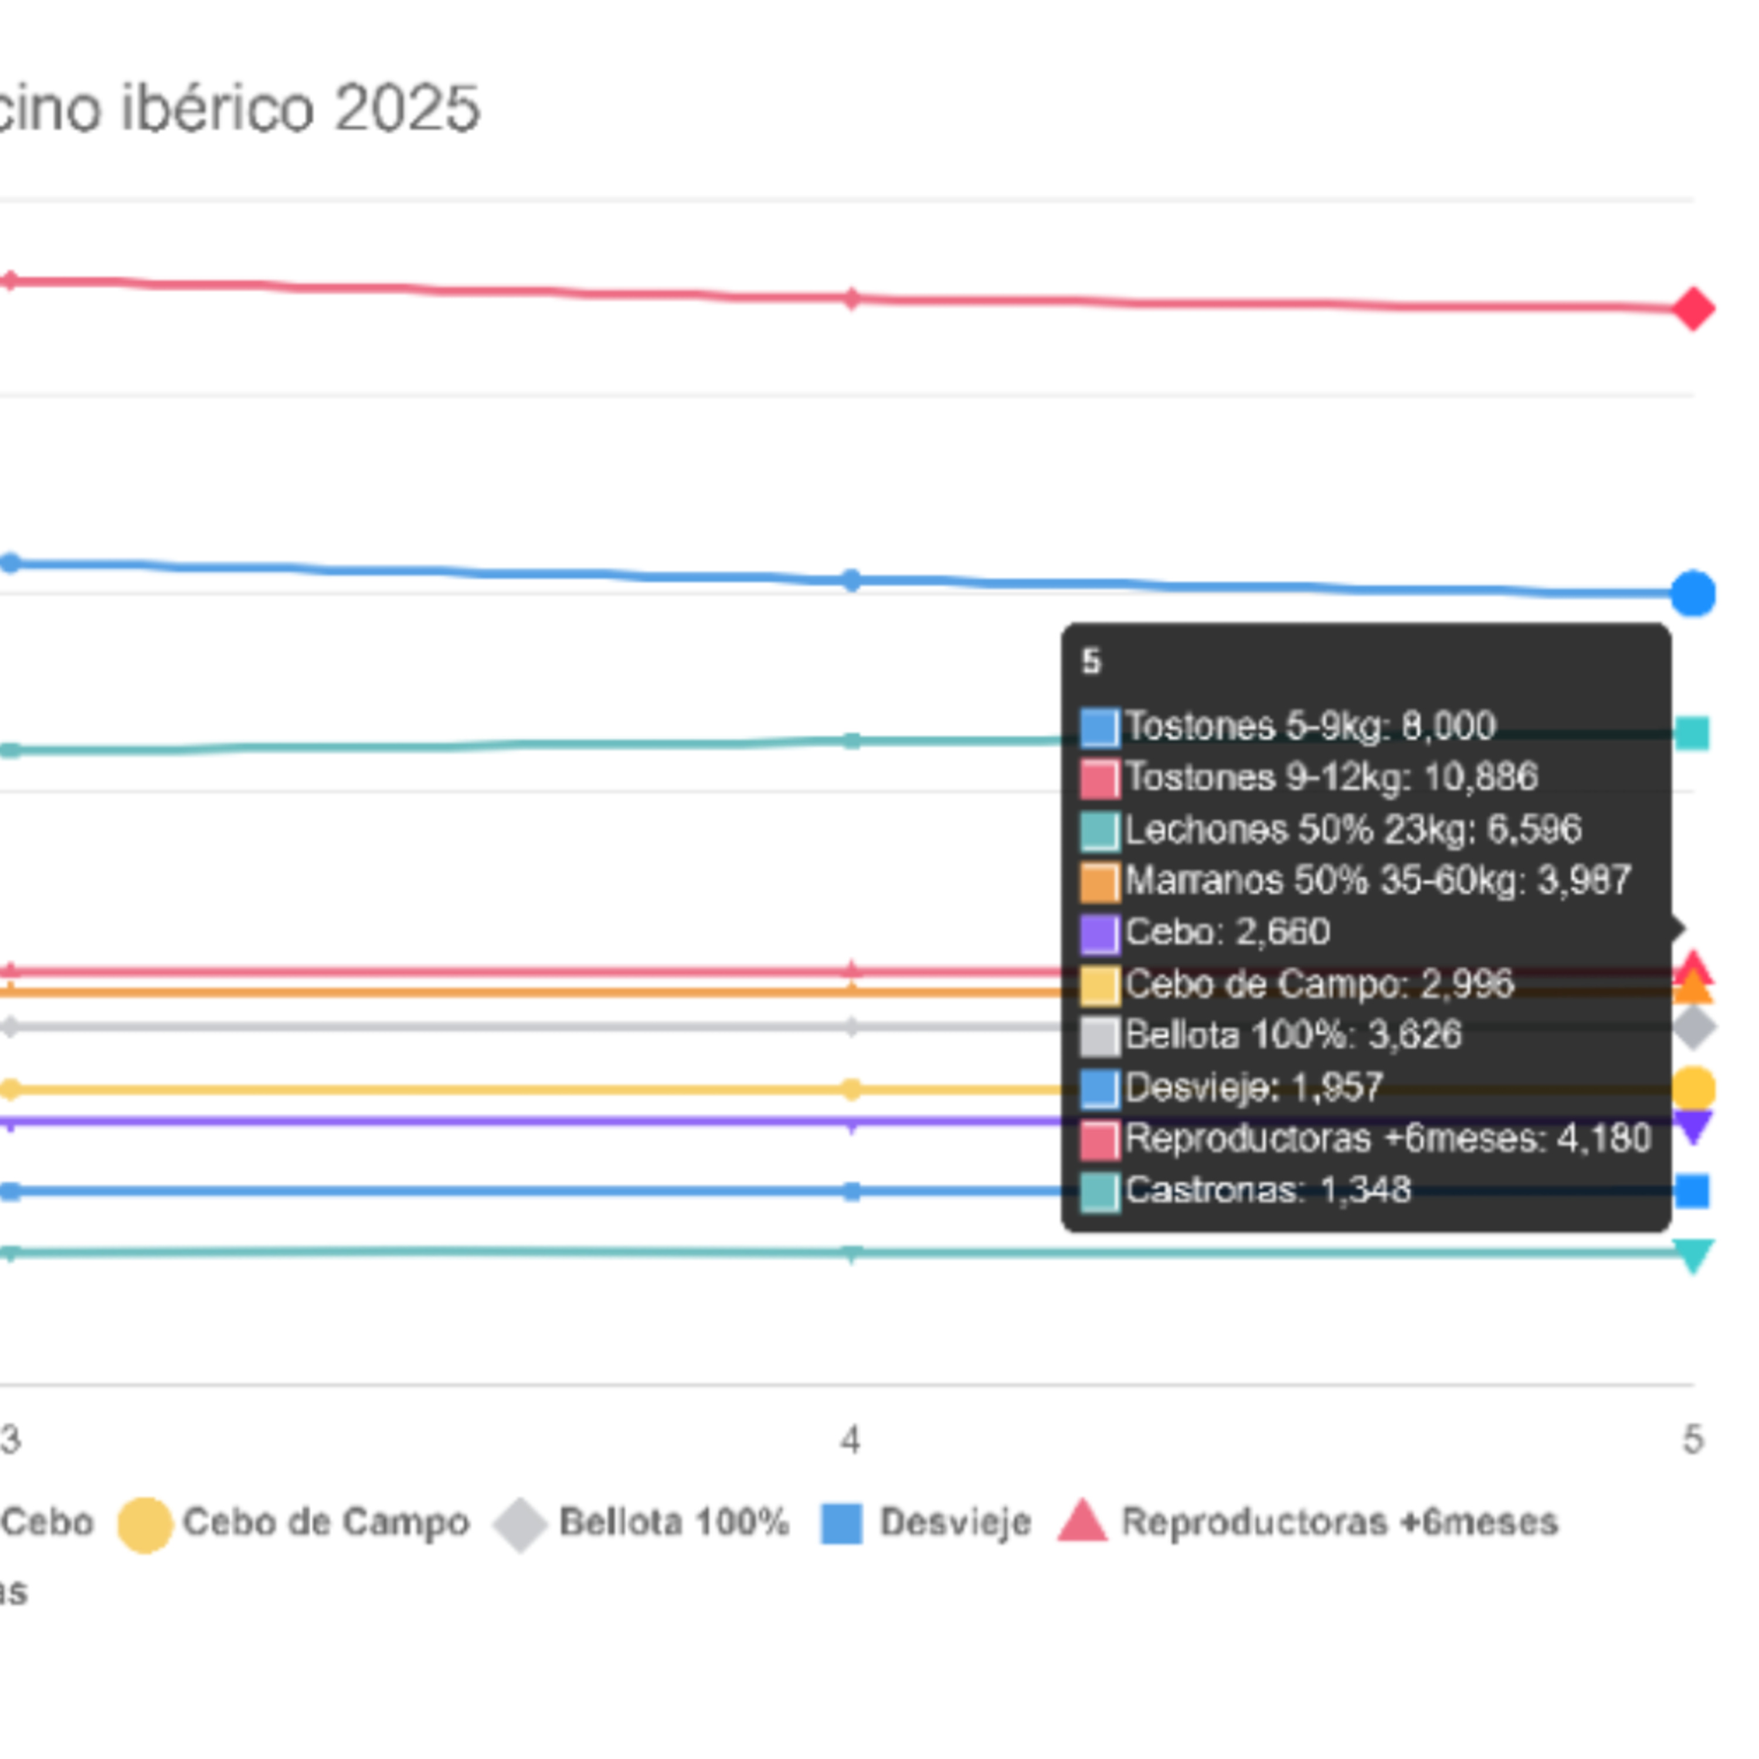
Task: Click the gray diamond marker at week 5
Action: [1693, 1027]
